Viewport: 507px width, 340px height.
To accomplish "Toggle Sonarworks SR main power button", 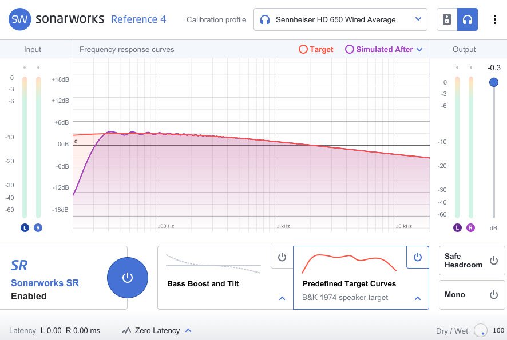I will click(x=128, y=278).
